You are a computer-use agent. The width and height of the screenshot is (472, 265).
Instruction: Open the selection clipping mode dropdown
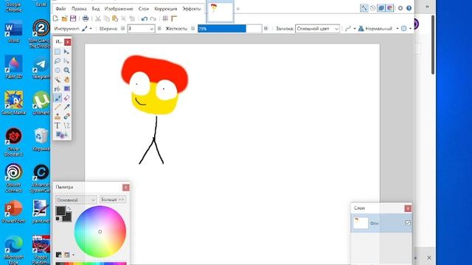tap(406, 29)
